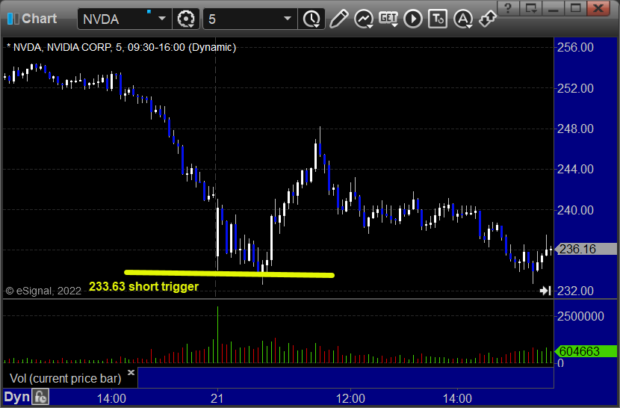Viewport: 620px width, 408px height.
Task: Click the 240.00 price axis label
Action: point(575,210)
